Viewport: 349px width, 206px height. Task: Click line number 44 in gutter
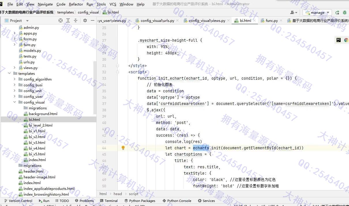tap(104, 148)
